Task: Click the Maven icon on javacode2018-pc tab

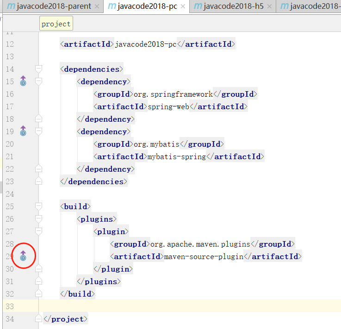Action: [x=111, y=6]
